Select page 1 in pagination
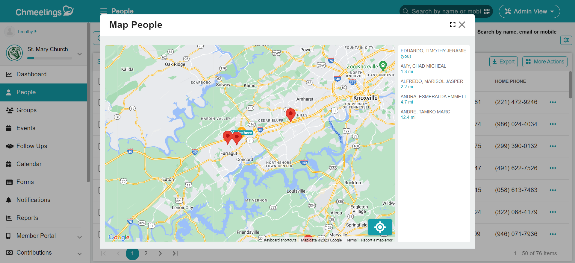The height and width of the screenshot is (263, 575). 132,253
